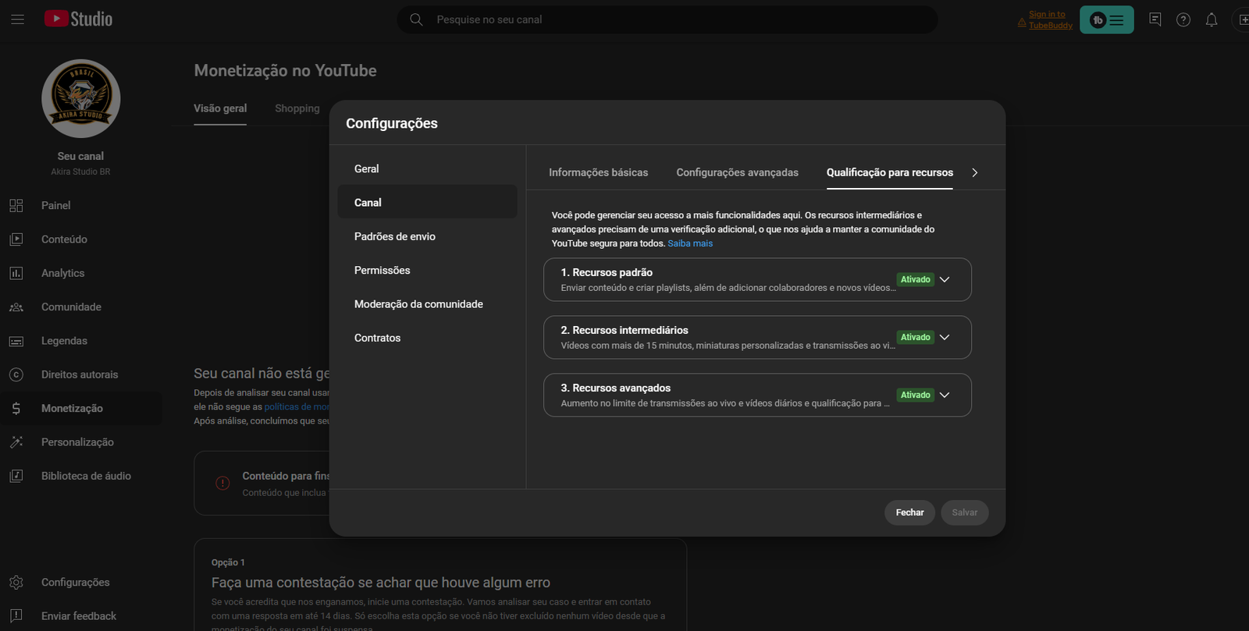Click the Fechar button
The height and width of the screenshot is (631, 1249).
(909, 512)
